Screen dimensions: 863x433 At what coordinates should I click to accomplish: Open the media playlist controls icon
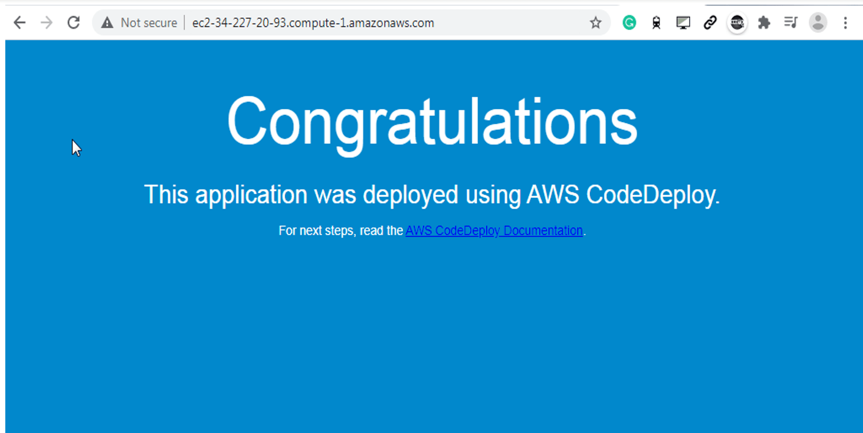point(790,22)
